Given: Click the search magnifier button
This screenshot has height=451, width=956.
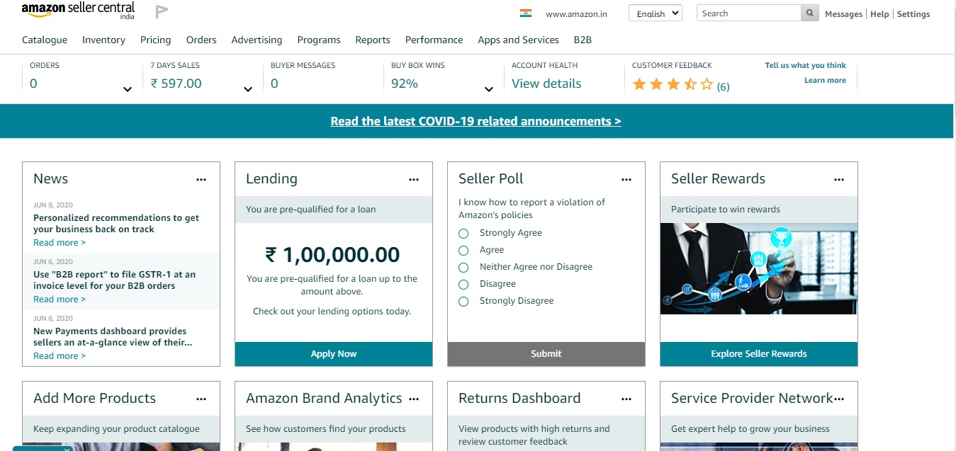Looking at the screenshot, I should (809, 13).
